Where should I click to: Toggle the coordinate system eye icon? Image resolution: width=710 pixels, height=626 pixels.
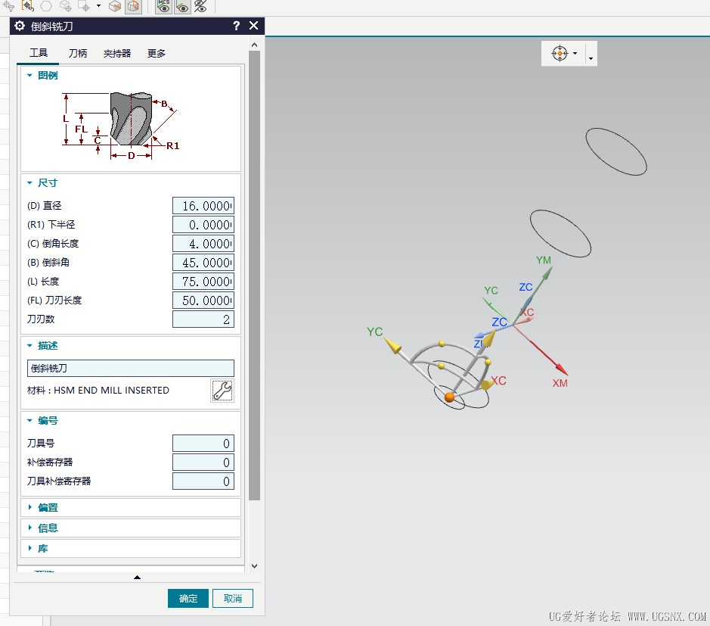(182, 6)
